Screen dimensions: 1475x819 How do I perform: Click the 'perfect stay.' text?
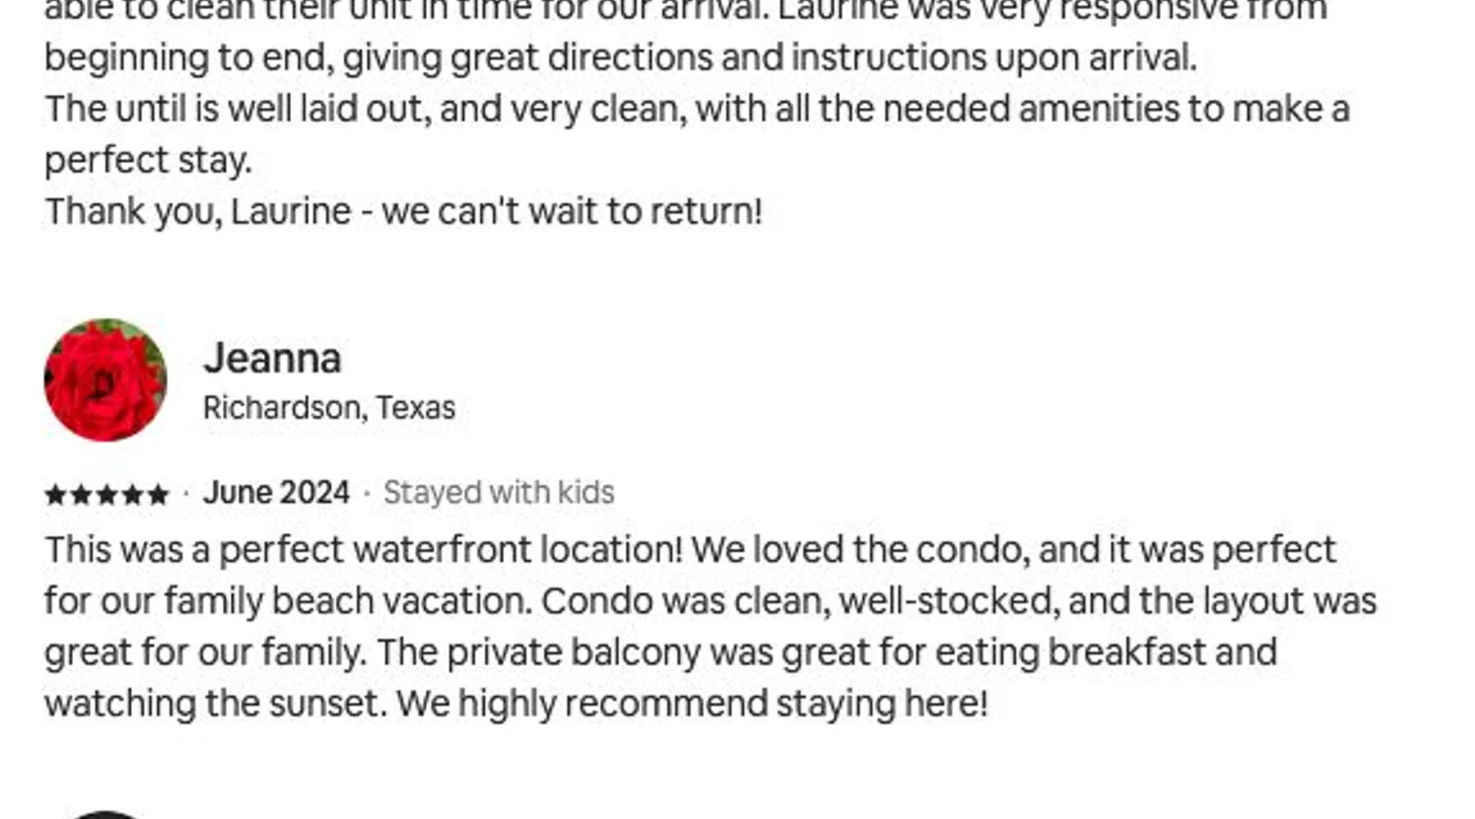point(147,161)
